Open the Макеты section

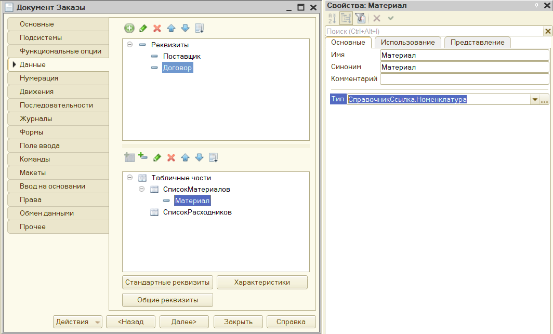pyautogui.click(x=58, y=173)
